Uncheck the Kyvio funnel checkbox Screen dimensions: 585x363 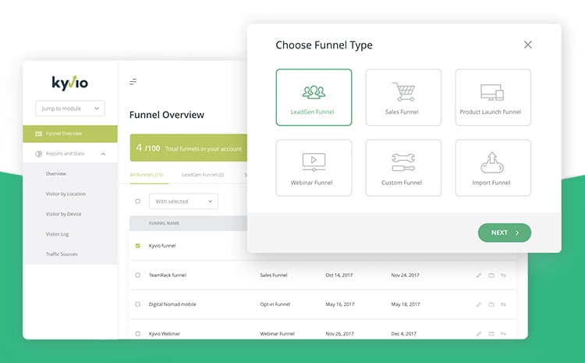click(x=138, y=246)
